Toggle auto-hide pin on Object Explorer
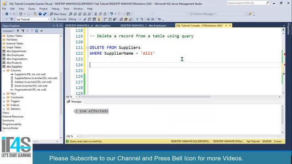The height and width of the screenshot is (164, 292). pos(57,26)
